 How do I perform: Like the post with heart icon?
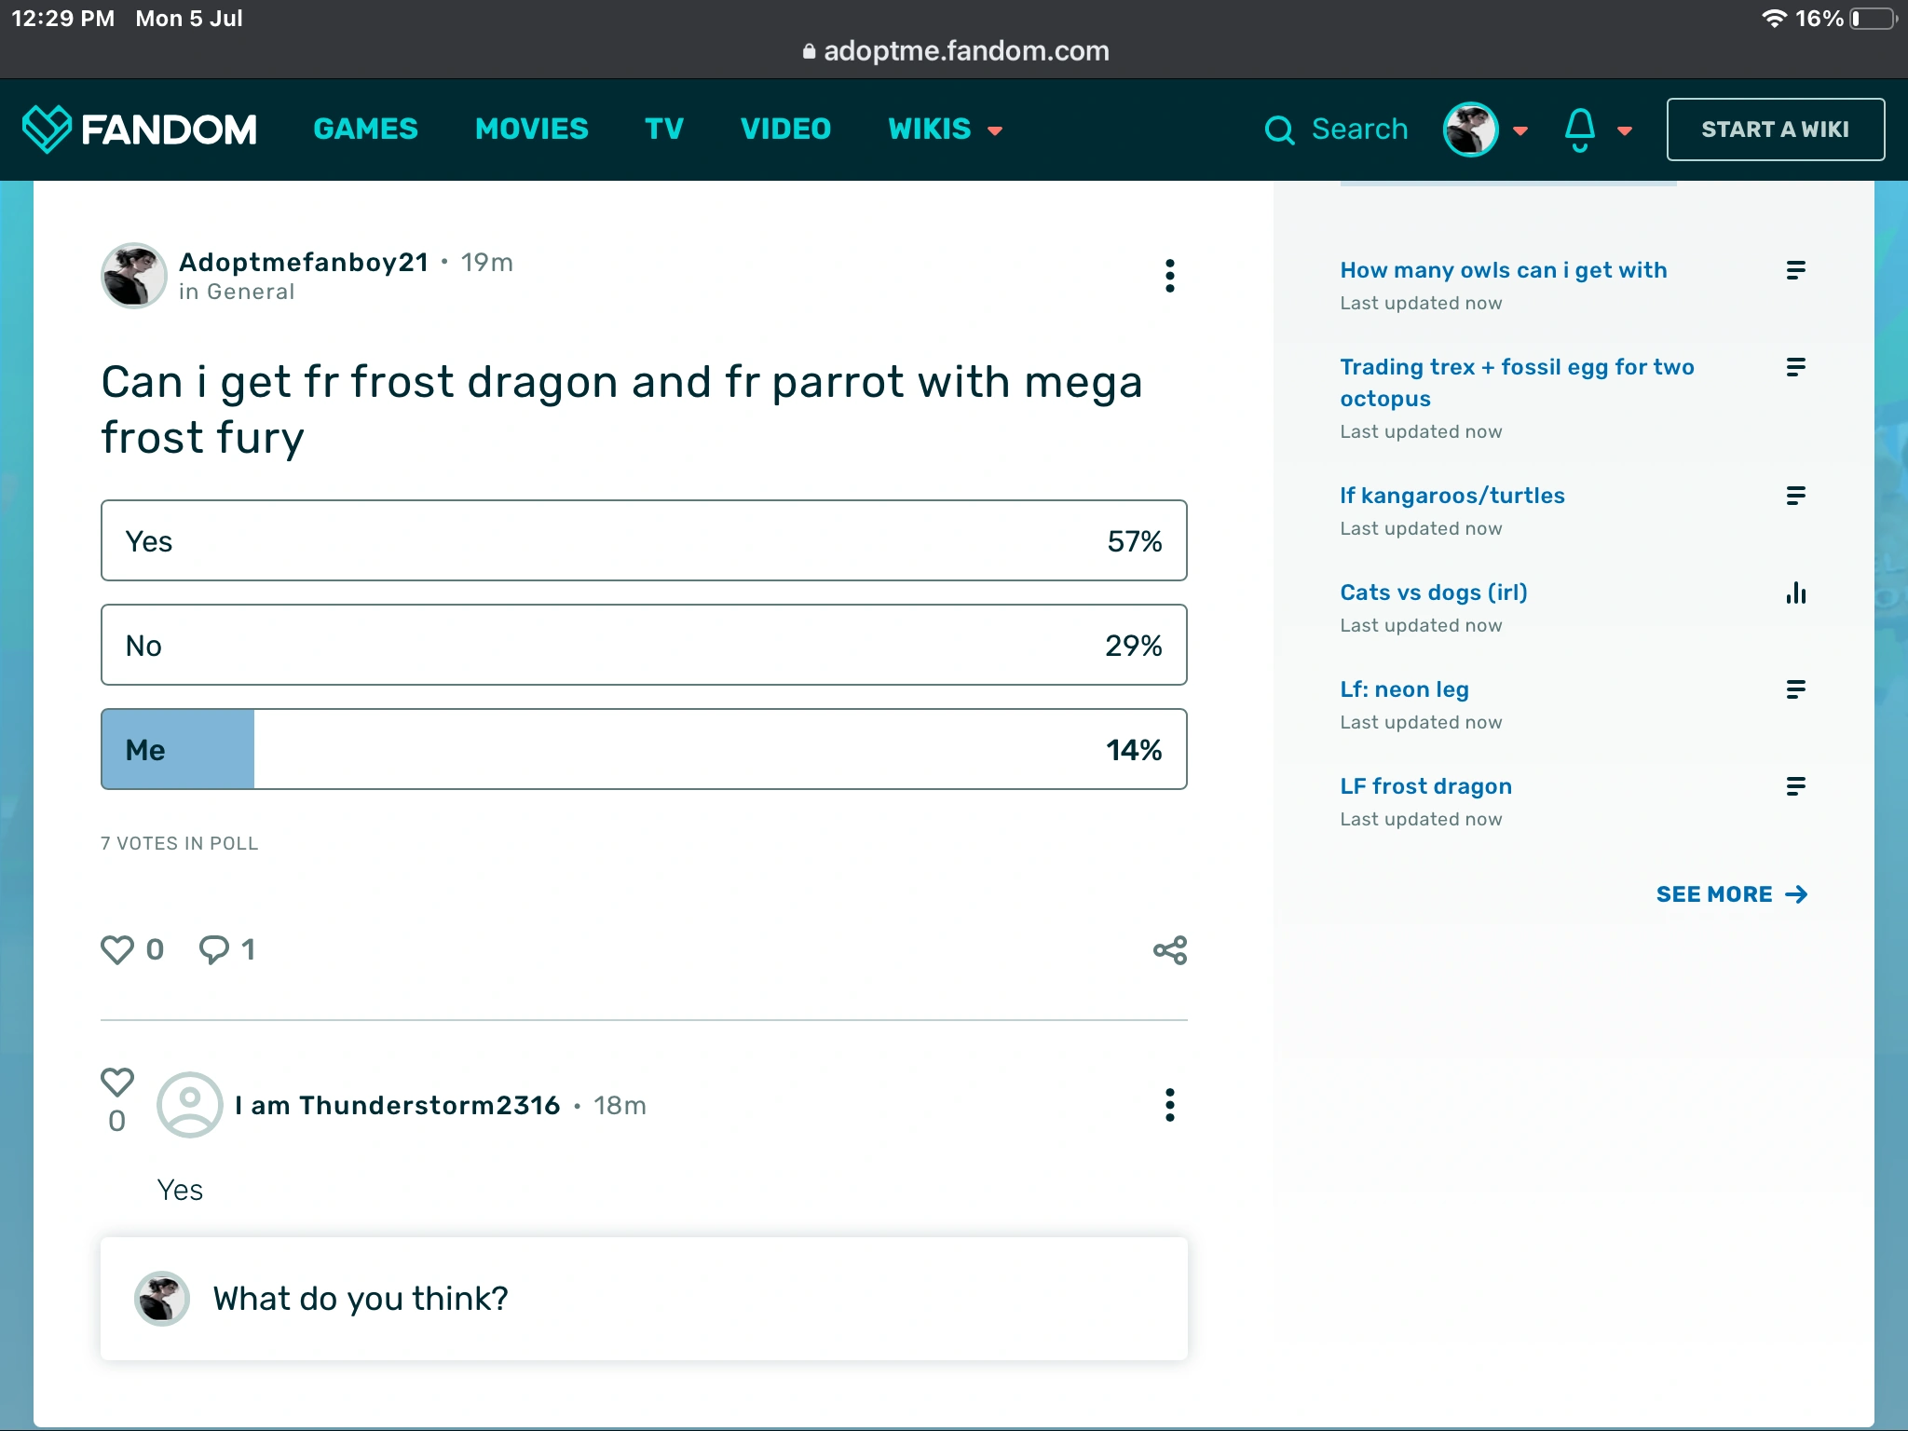point(117,949)
